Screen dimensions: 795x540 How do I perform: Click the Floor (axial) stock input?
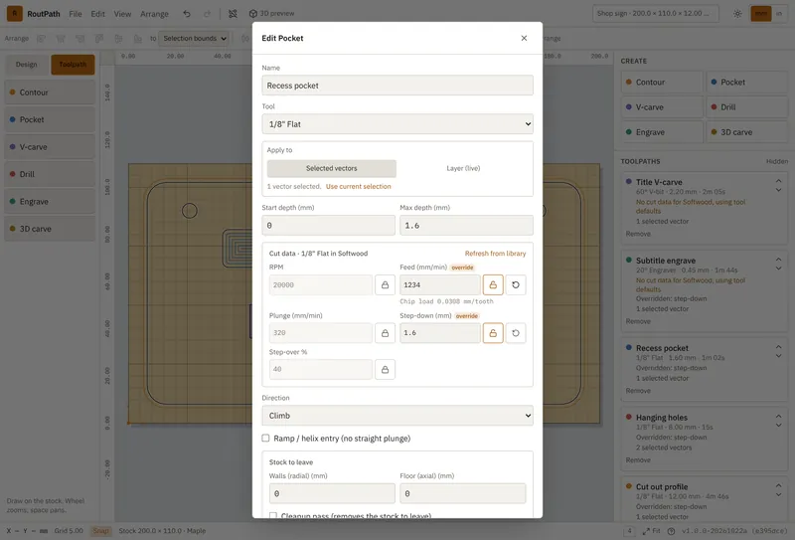pyautogui.click(x=463, y=493)
